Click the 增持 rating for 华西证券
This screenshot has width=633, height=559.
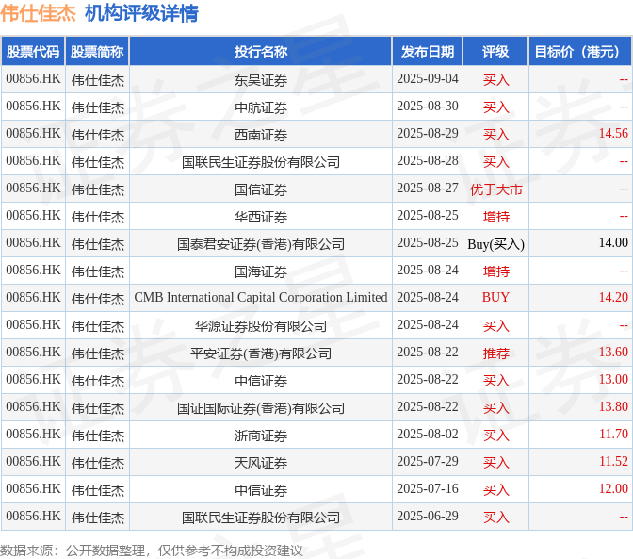[495, 217]
